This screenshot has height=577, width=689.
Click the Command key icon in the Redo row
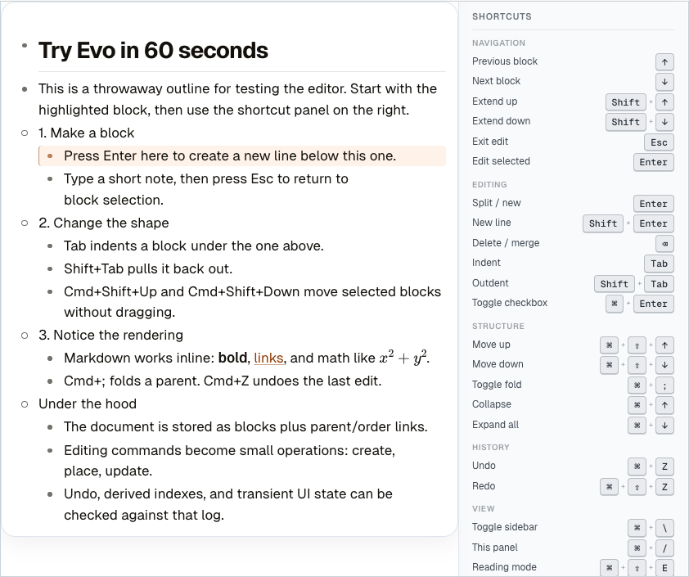tap(610, 486)
